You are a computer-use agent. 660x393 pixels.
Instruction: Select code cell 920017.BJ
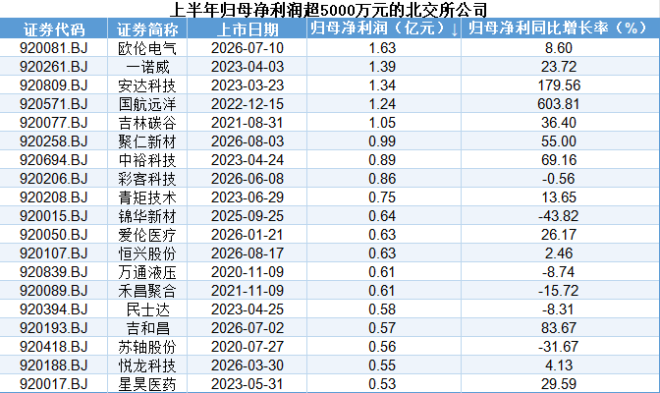(54, 384)
